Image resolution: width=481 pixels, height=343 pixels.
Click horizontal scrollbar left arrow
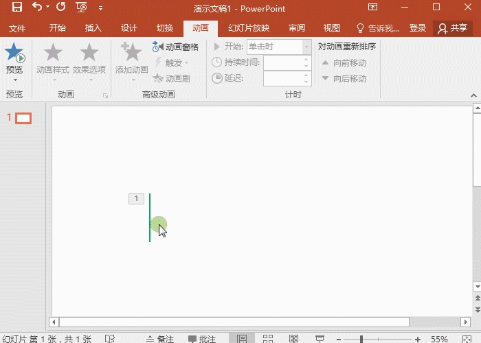click(x=54, y=322)
